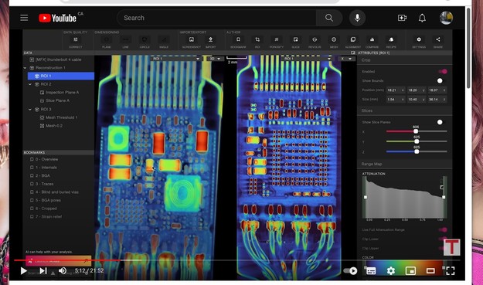Click the Size y value field 10.40
Screen dimensions: 483x285
[x=417, y=100]
